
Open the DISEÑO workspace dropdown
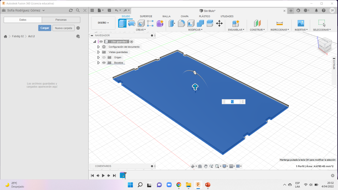(103, 23)
